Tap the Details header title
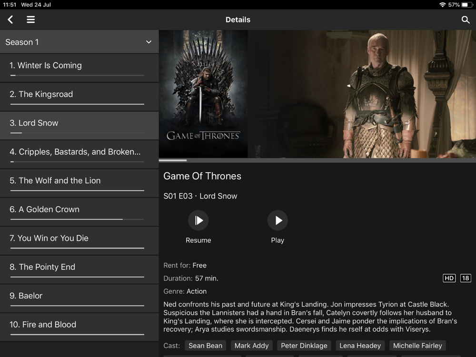 (x=238, y=20)
